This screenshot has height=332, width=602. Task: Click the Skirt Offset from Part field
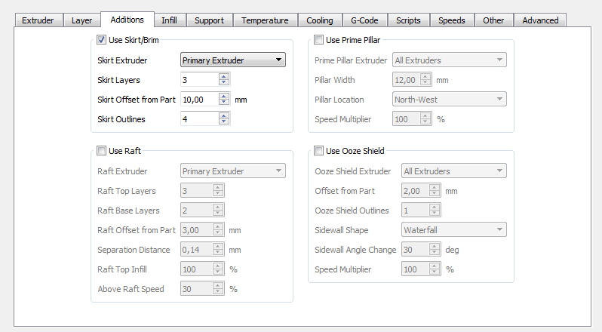pos(199,99)
